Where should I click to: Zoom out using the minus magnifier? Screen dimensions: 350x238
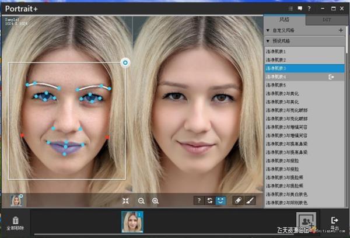(x=141, y=200)
